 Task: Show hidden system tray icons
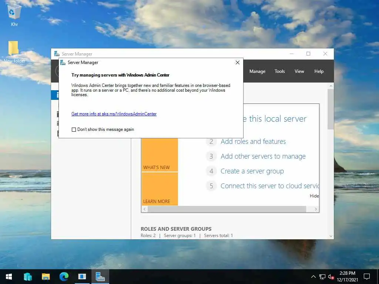(x=313, y=277)
